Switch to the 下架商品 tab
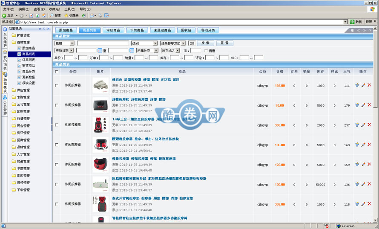The image size is (379, 229). pyautogui.click(x=137, y=30)
